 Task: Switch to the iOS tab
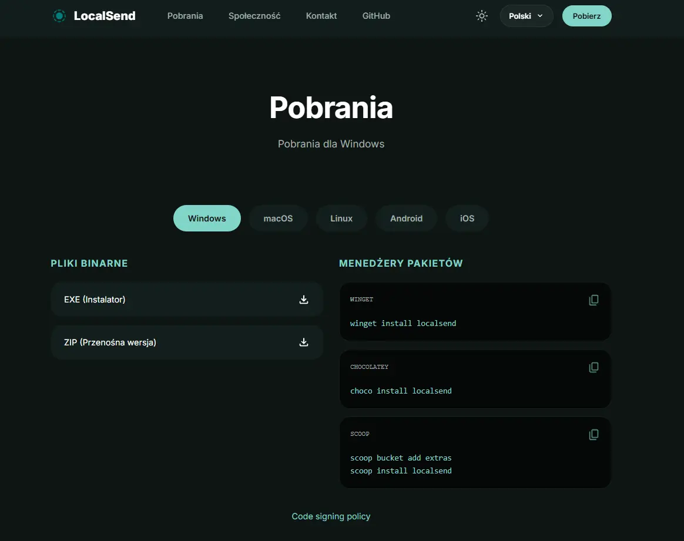[x=467, y=219]
